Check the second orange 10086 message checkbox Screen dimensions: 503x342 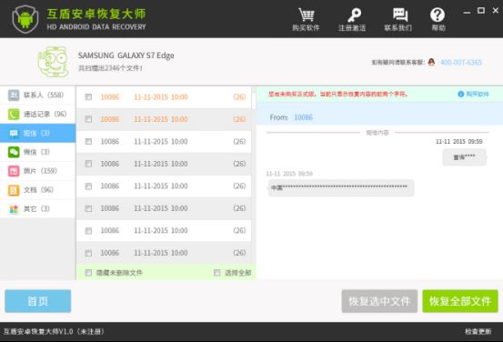88,119
